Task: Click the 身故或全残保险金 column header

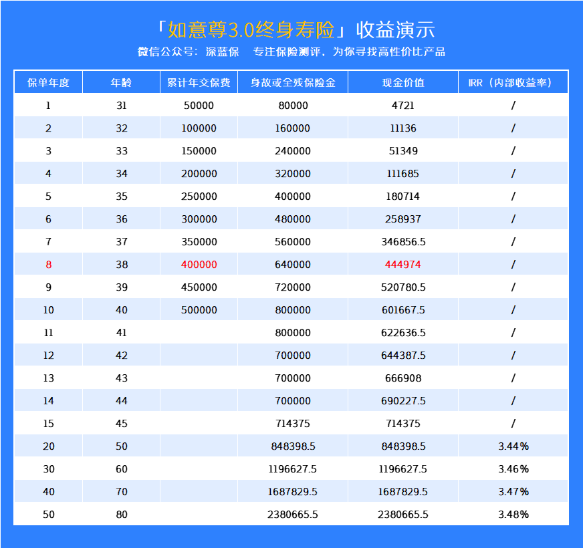Action: pos(292,83)
